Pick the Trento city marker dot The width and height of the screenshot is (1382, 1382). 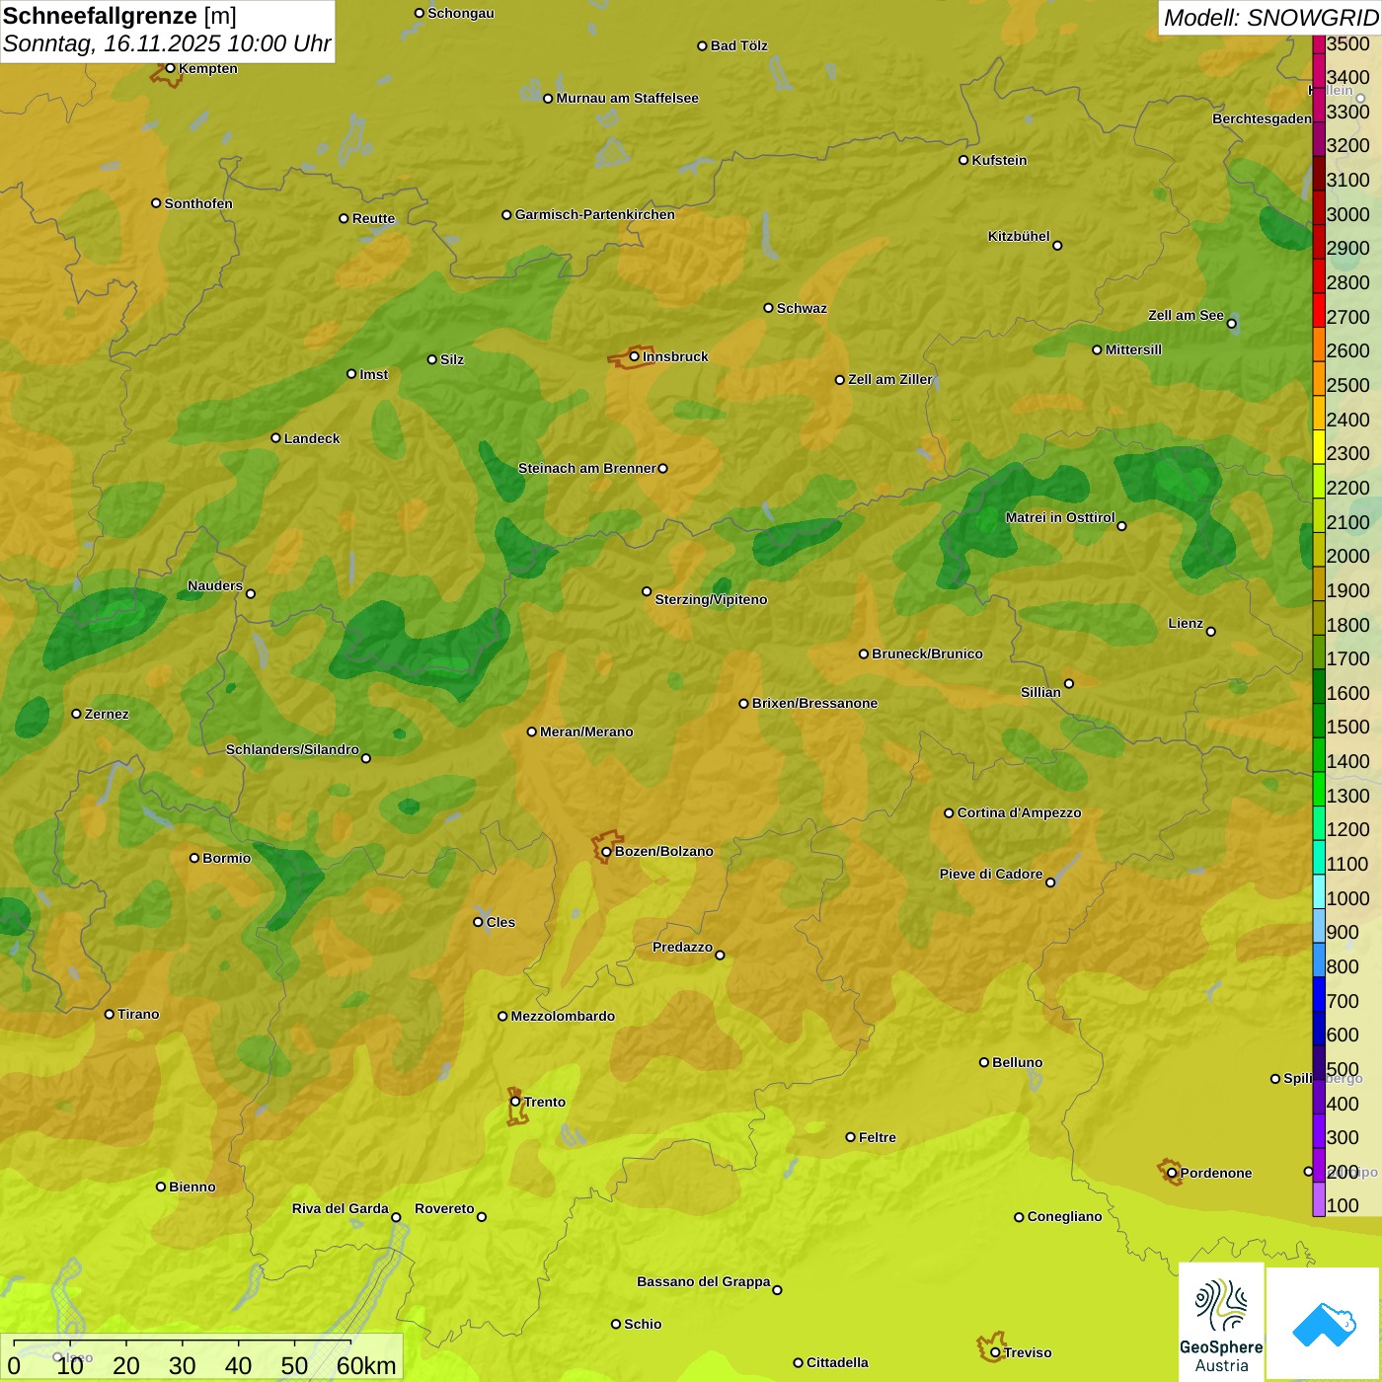(x=515, y=1102)
